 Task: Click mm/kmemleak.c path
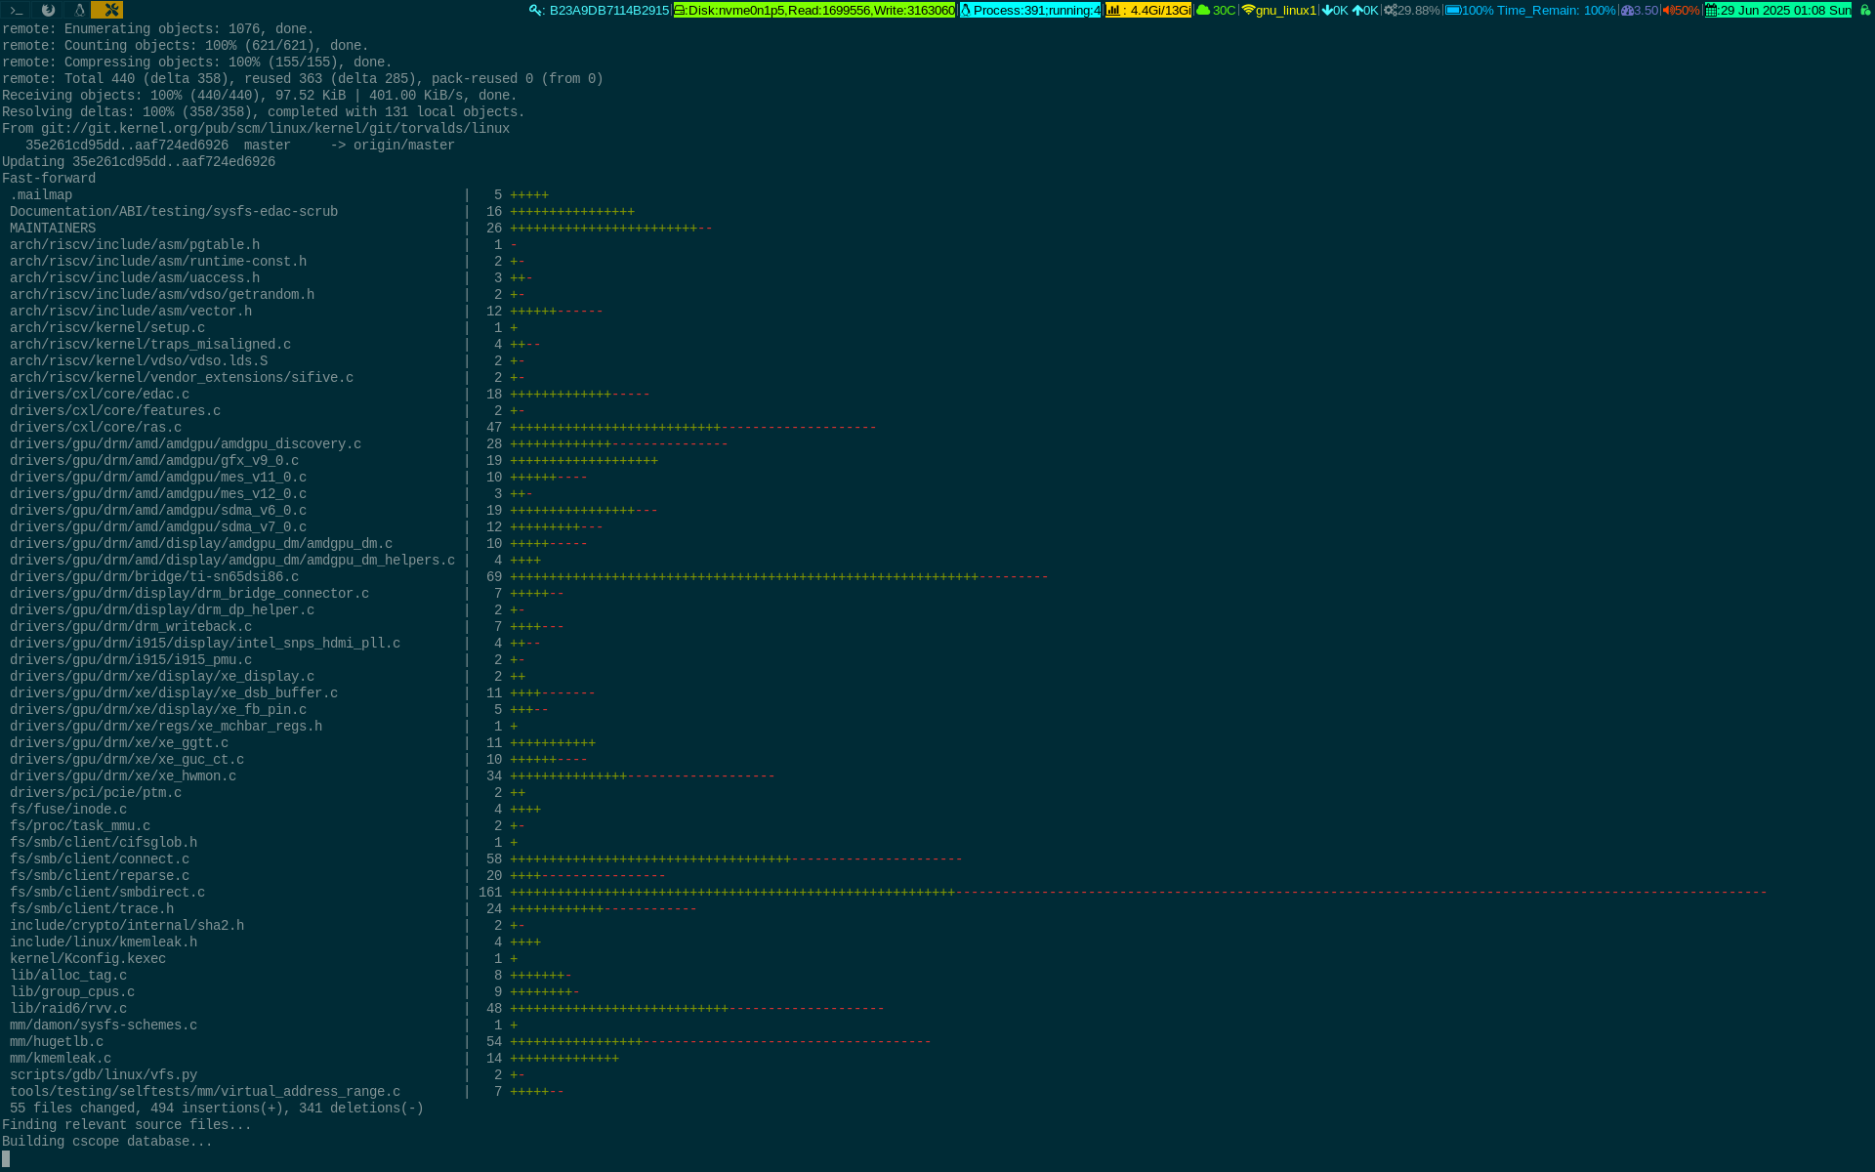point(61,1059)
